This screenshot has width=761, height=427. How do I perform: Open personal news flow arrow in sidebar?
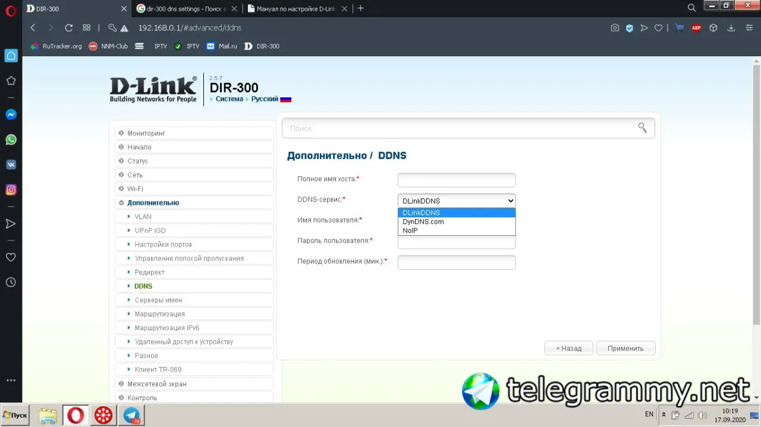click(x=11, y=223)
